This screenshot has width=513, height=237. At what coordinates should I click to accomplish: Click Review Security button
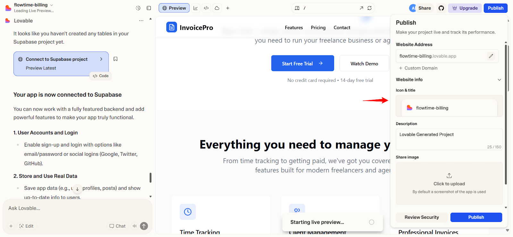click(x=422, y=217)
